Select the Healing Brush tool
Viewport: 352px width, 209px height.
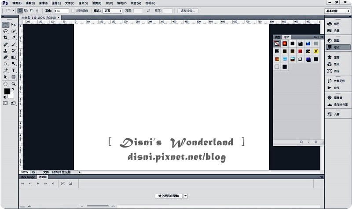click(6, 45)
